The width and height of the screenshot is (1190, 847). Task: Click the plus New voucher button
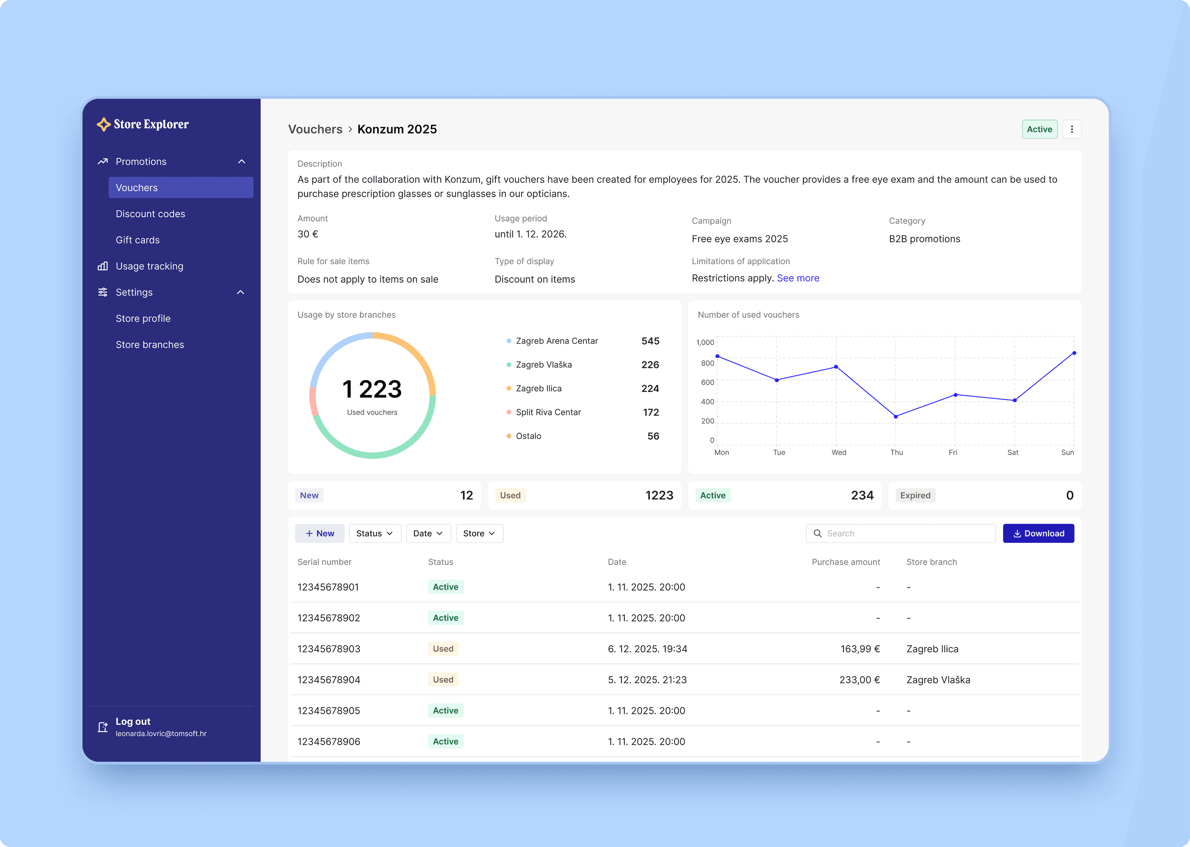tap(319, 533)
